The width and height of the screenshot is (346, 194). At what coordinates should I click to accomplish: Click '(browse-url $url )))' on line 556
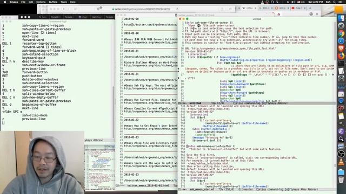207,140
